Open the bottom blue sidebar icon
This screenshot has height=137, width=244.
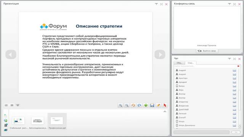pyautogui.click(x=6, y=130)
